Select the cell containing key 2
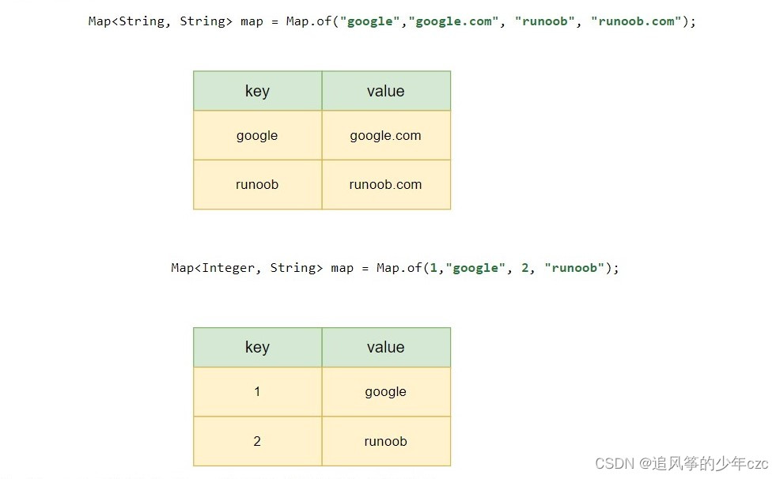The height and width of the screenshot is (479, 780). point(258,441)
